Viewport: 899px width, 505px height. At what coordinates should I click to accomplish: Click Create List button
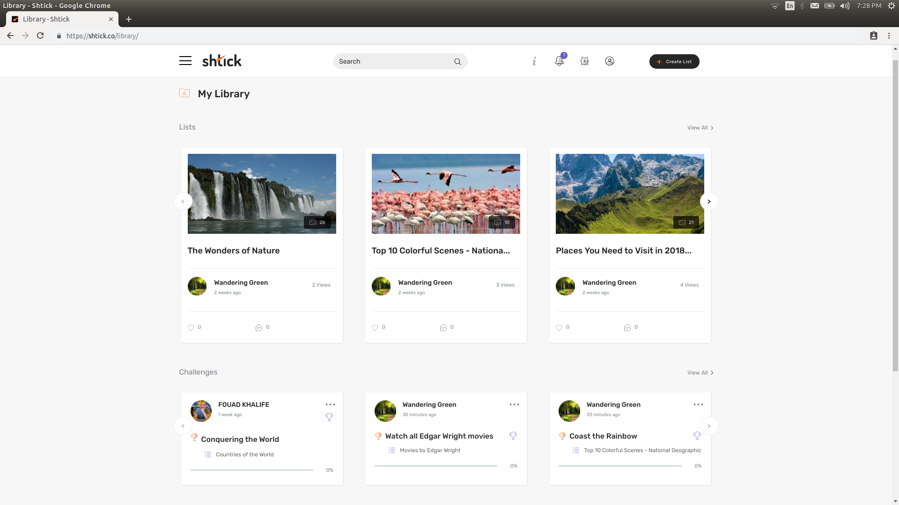click(674, 61)
